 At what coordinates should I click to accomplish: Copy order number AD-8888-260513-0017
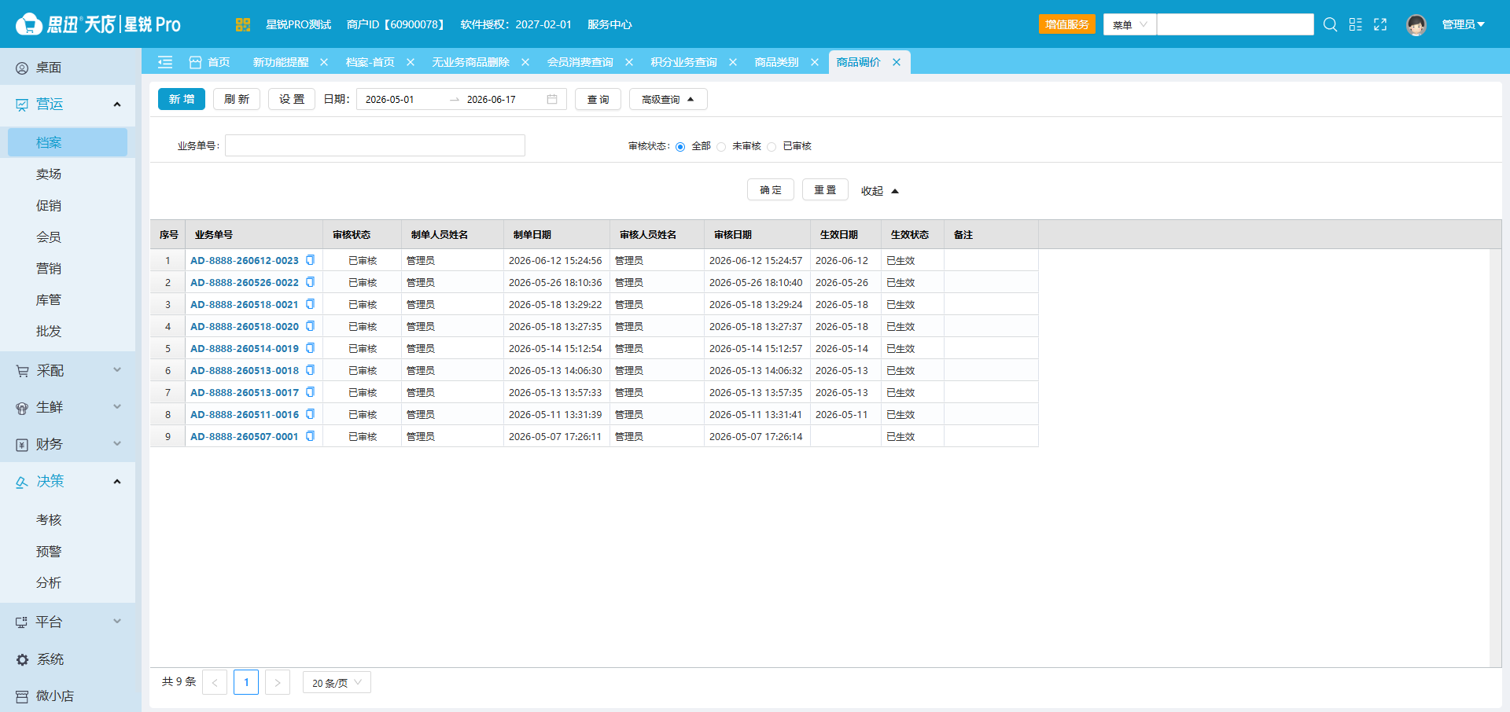coord(310,392)
